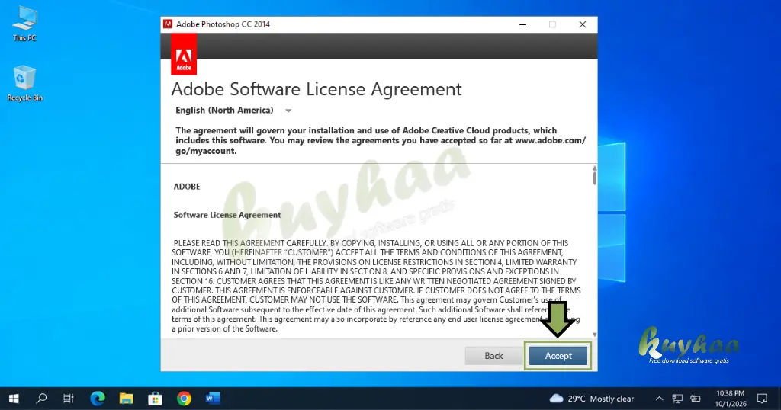The height and width of the screenshot is (410, 781).
Task: Click the Adobe logo in the header
Action: (184, 55)
